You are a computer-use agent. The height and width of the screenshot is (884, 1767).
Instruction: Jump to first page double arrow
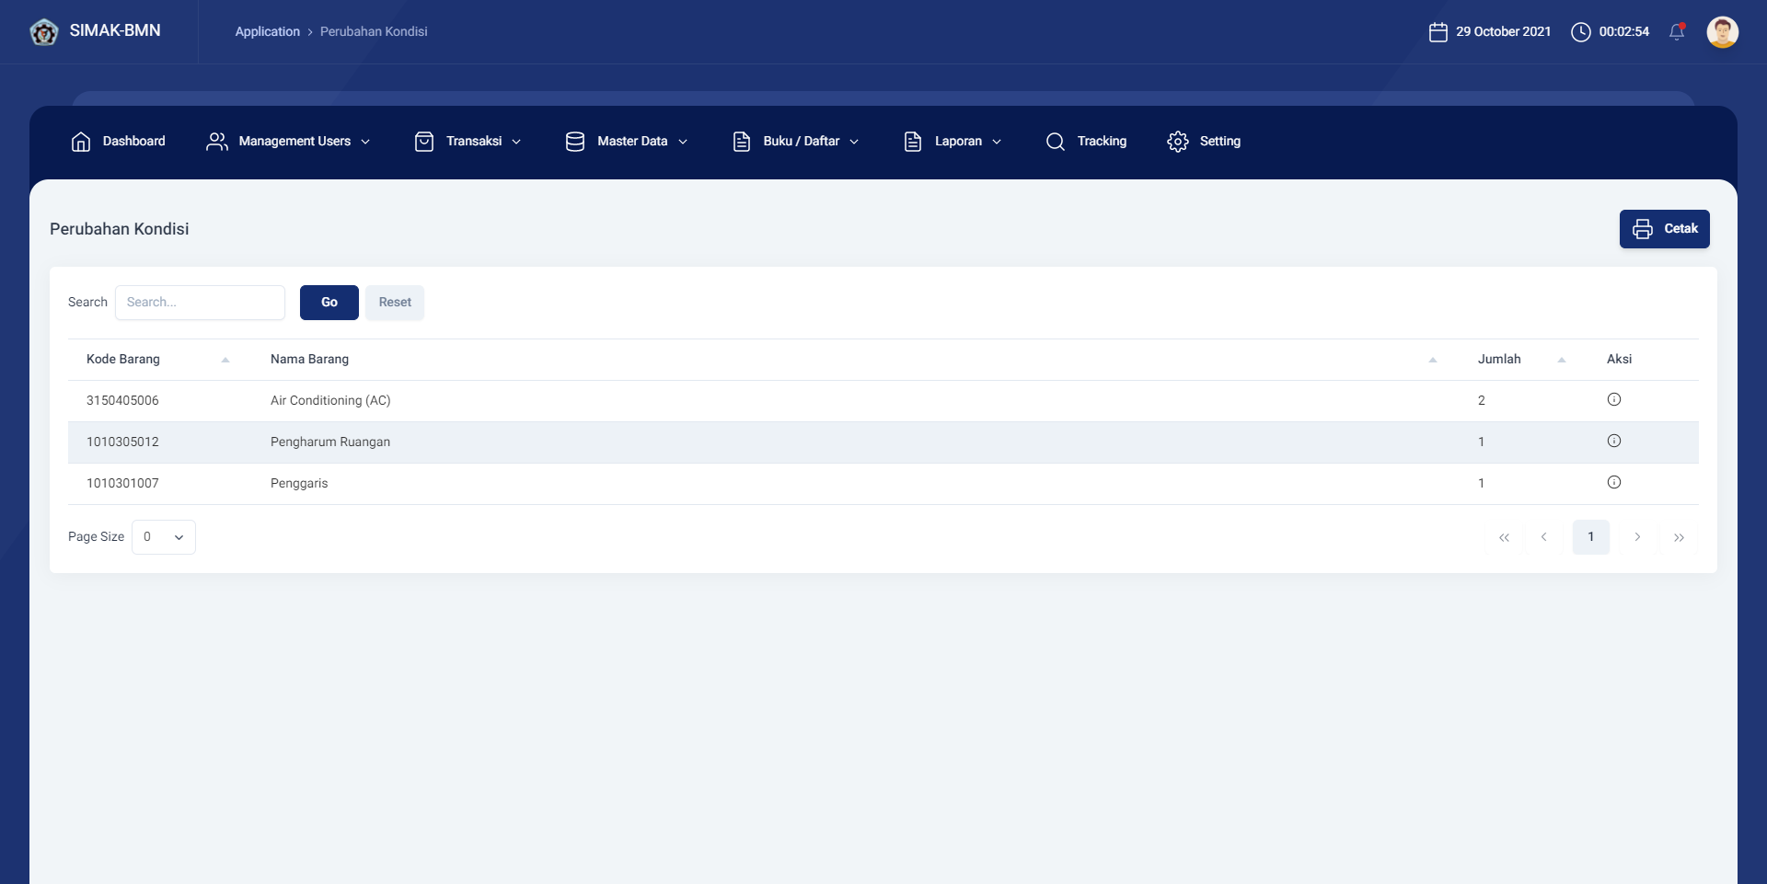(x=1504, y=537)
